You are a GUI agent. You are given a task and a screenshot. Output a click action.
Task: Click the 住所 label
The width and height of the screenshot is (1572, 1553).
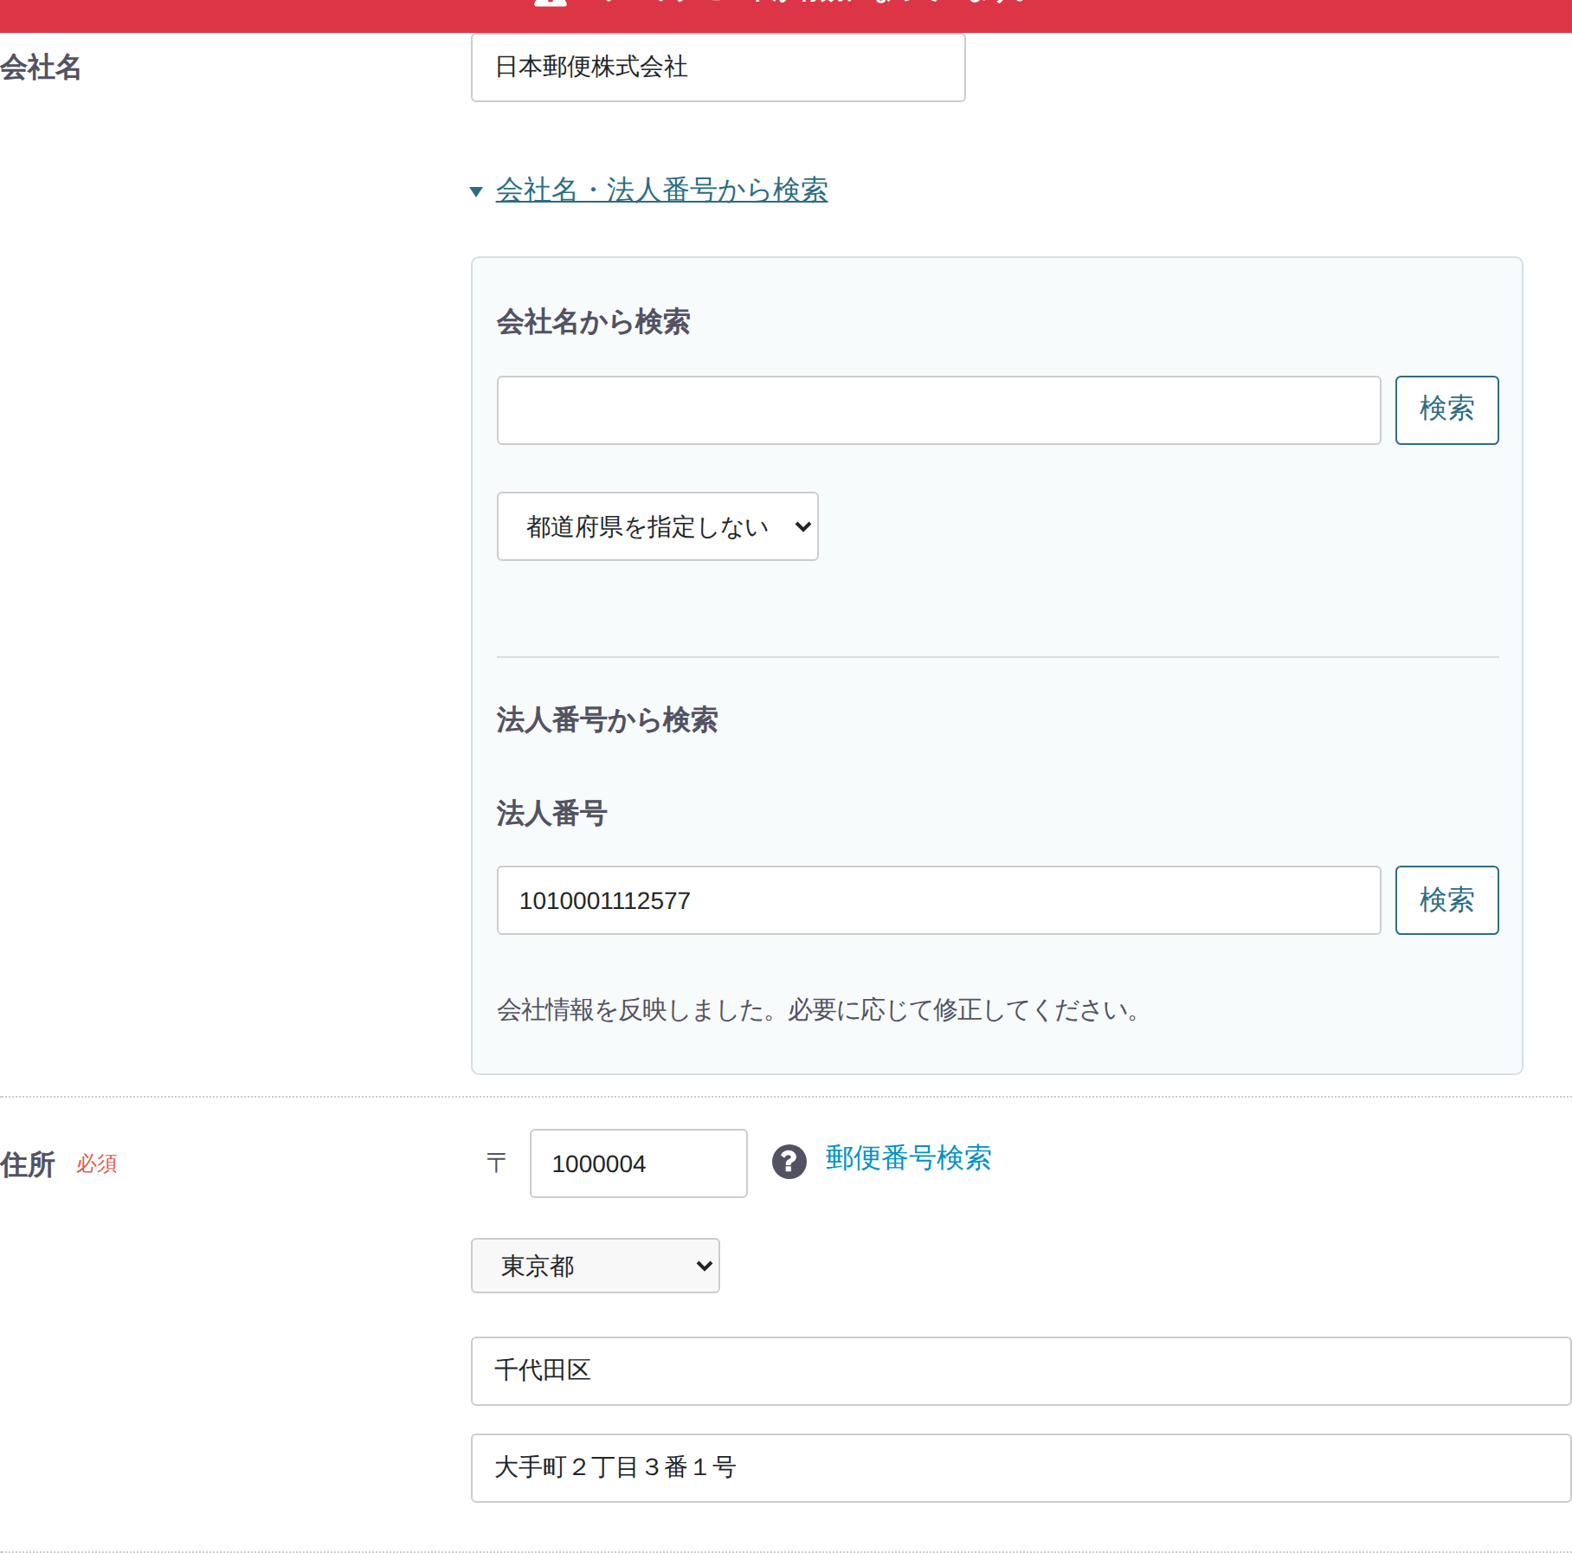(x=28, y=1164)
